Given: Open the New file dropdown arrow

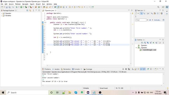Looking at the screenshot, I should pyautogui.click(x=4, y=7).
